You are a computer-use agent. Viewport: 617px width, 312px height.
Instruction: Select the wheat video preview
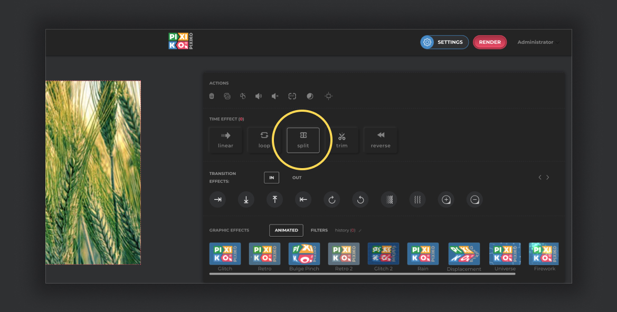point(93,172)
